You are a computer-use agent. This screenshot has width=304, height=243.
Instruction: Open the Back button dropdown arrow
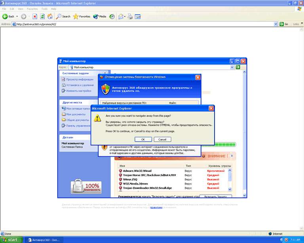coord(17,17)
